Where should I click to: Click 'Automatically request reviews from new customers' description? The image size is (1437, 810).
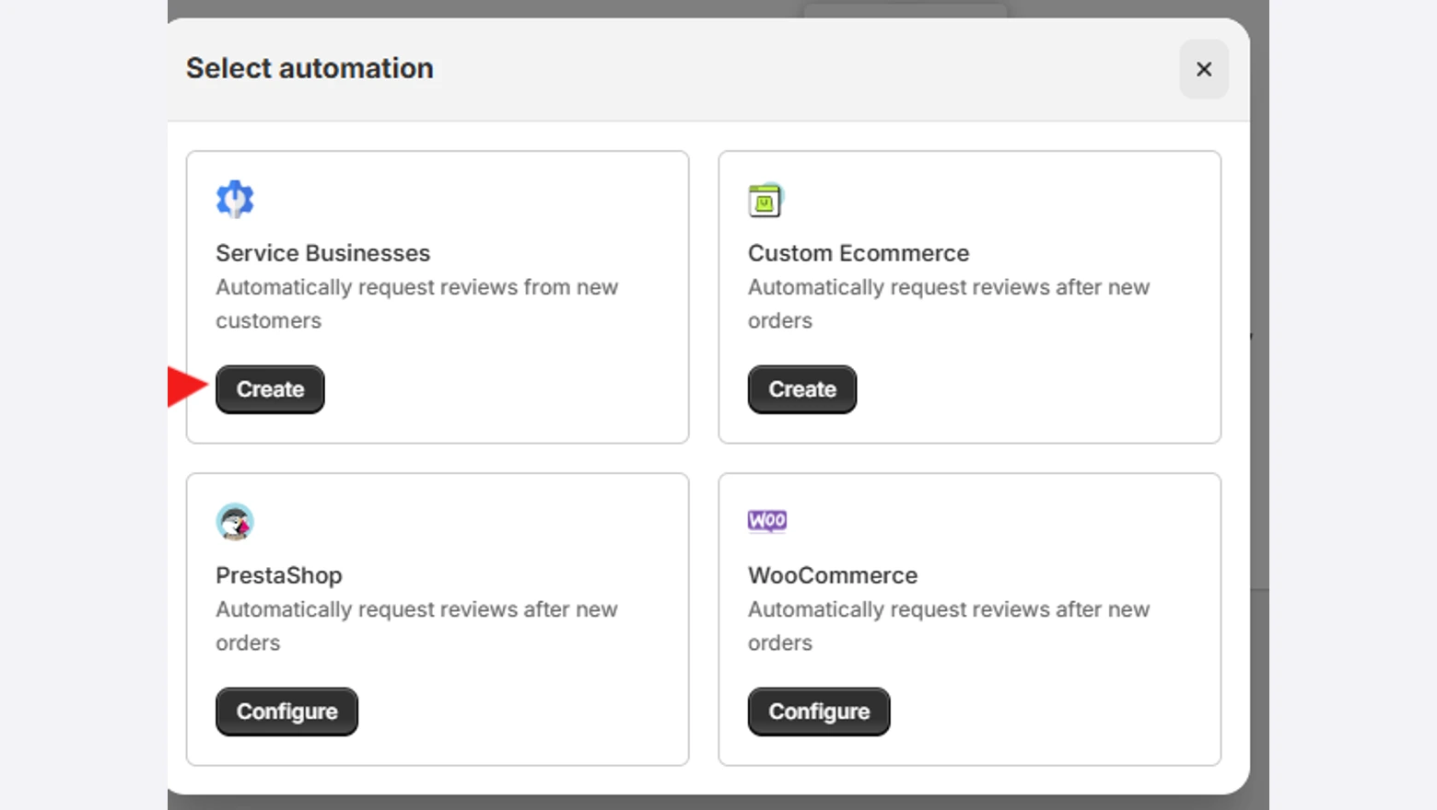pyautogui.click(x=417, y=304)
